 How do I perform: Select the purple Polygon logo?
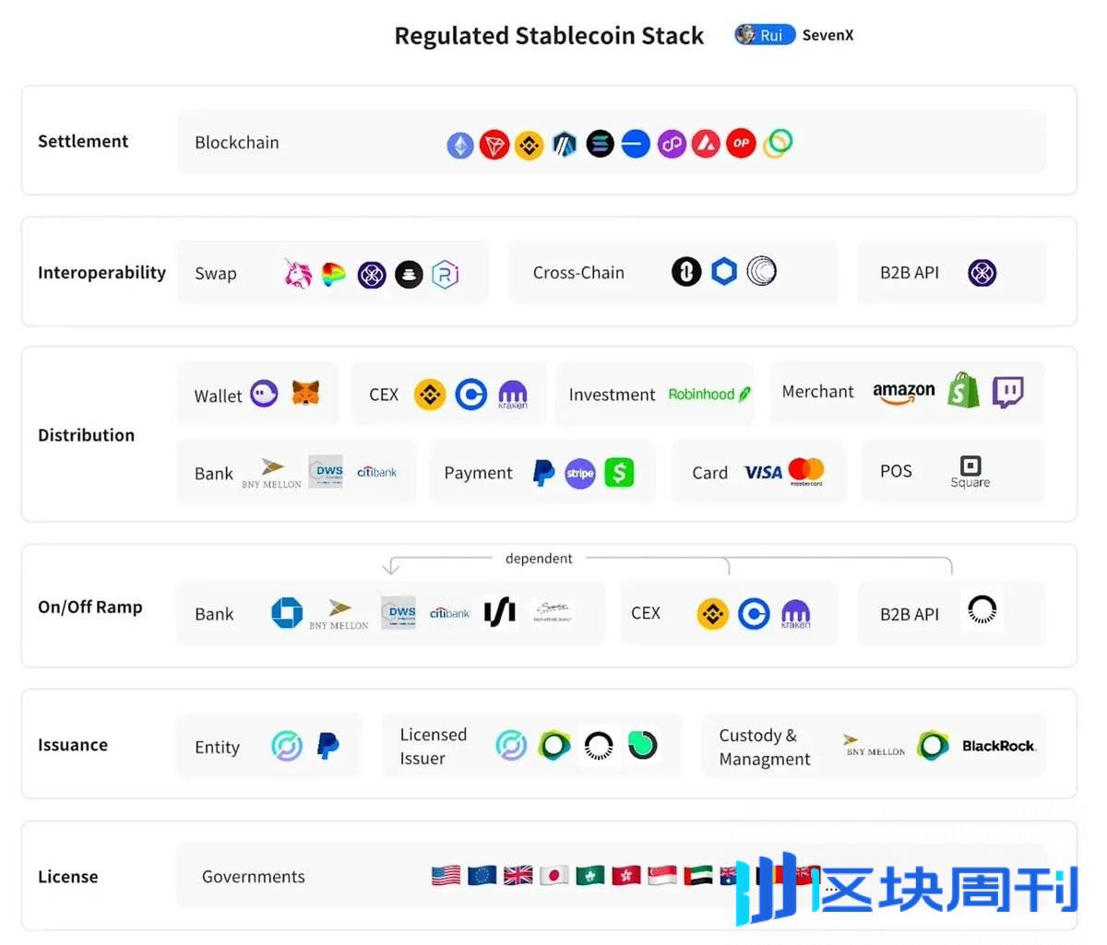click(x=672, y=144)
